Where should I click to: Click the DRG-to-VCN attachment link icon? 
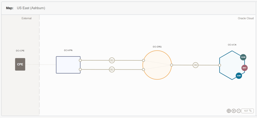(x=196, y=65)
